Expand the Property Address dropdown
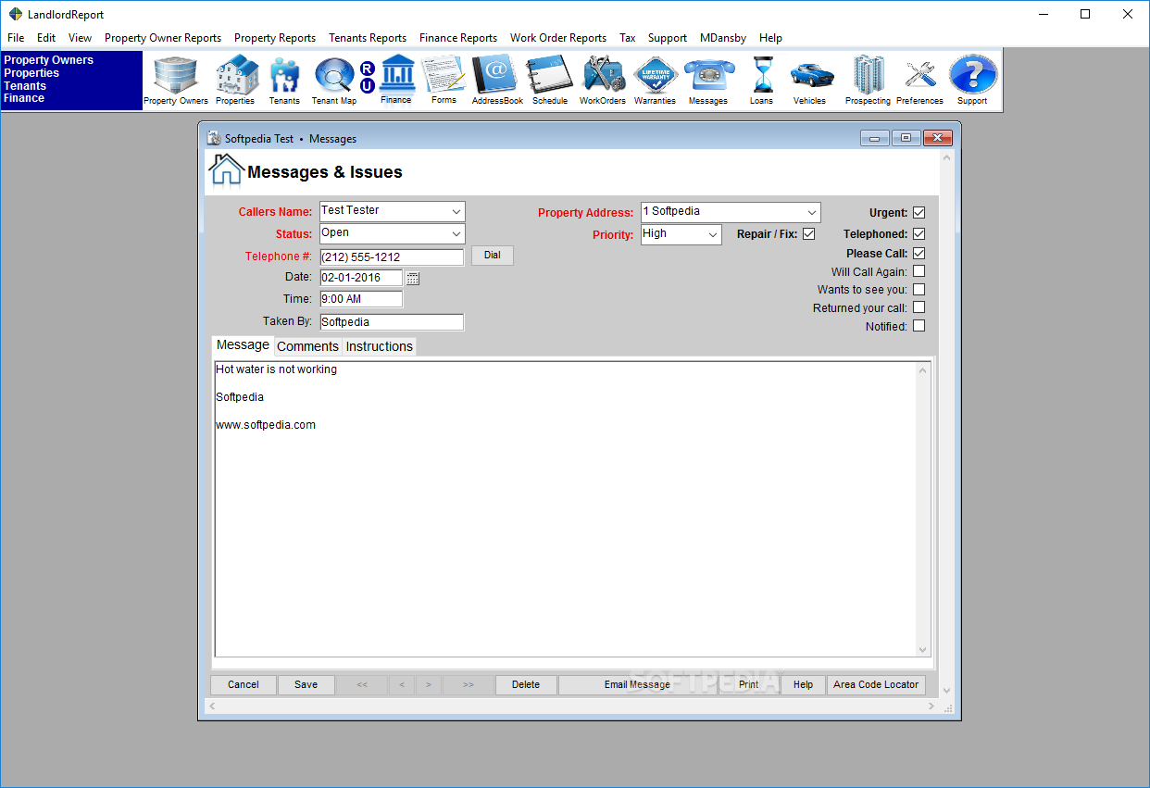Screen dimensions: 1150x788 click(812, 212)
